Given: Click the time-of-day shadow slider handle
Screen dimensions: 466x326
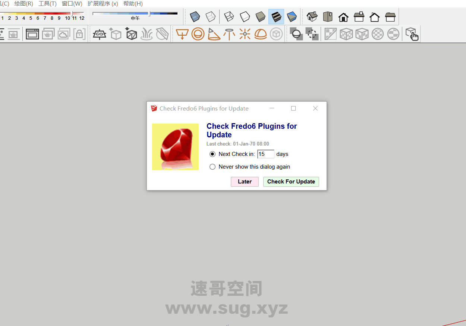Looking at the screenshot, I should (149, 14).
